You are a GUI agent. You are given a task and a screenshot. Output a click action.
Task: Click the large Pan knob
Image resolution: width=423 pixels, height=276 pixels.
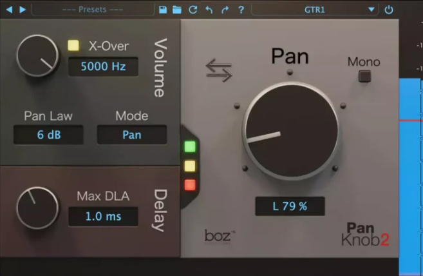(291, 131)
